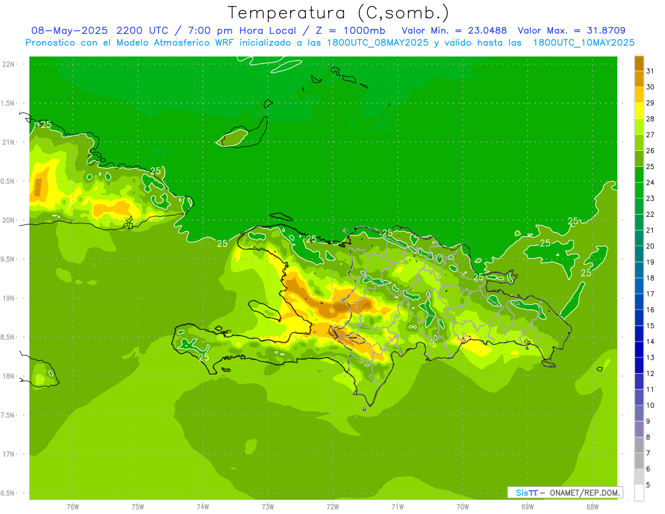Pick the yellow swatch between legend 28 and 29
Viewport: 665px width, 514px height.
(639, 111)
